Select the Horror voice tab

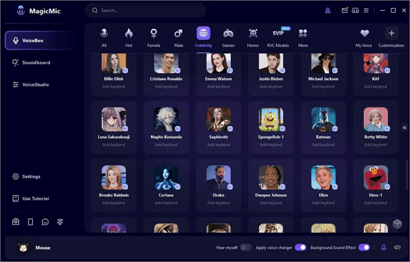253,37
